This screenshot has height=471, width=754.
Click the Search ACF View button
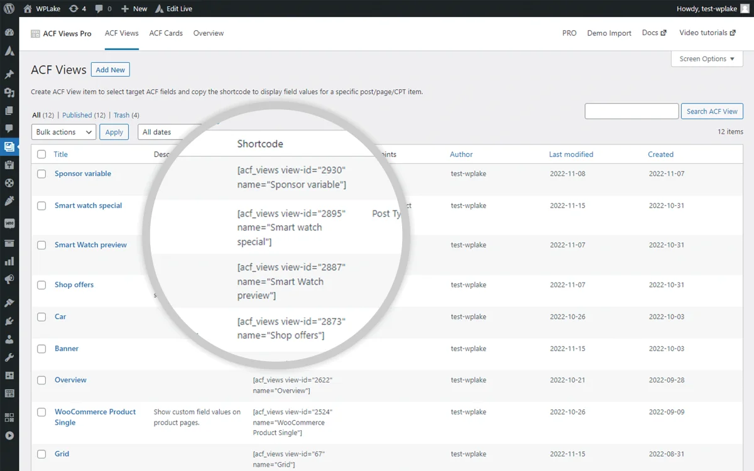tap(712, 111)
